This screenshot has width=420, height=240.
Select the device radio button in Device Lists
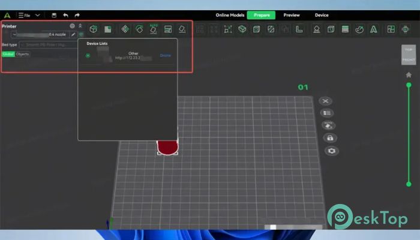coord(88,55)
